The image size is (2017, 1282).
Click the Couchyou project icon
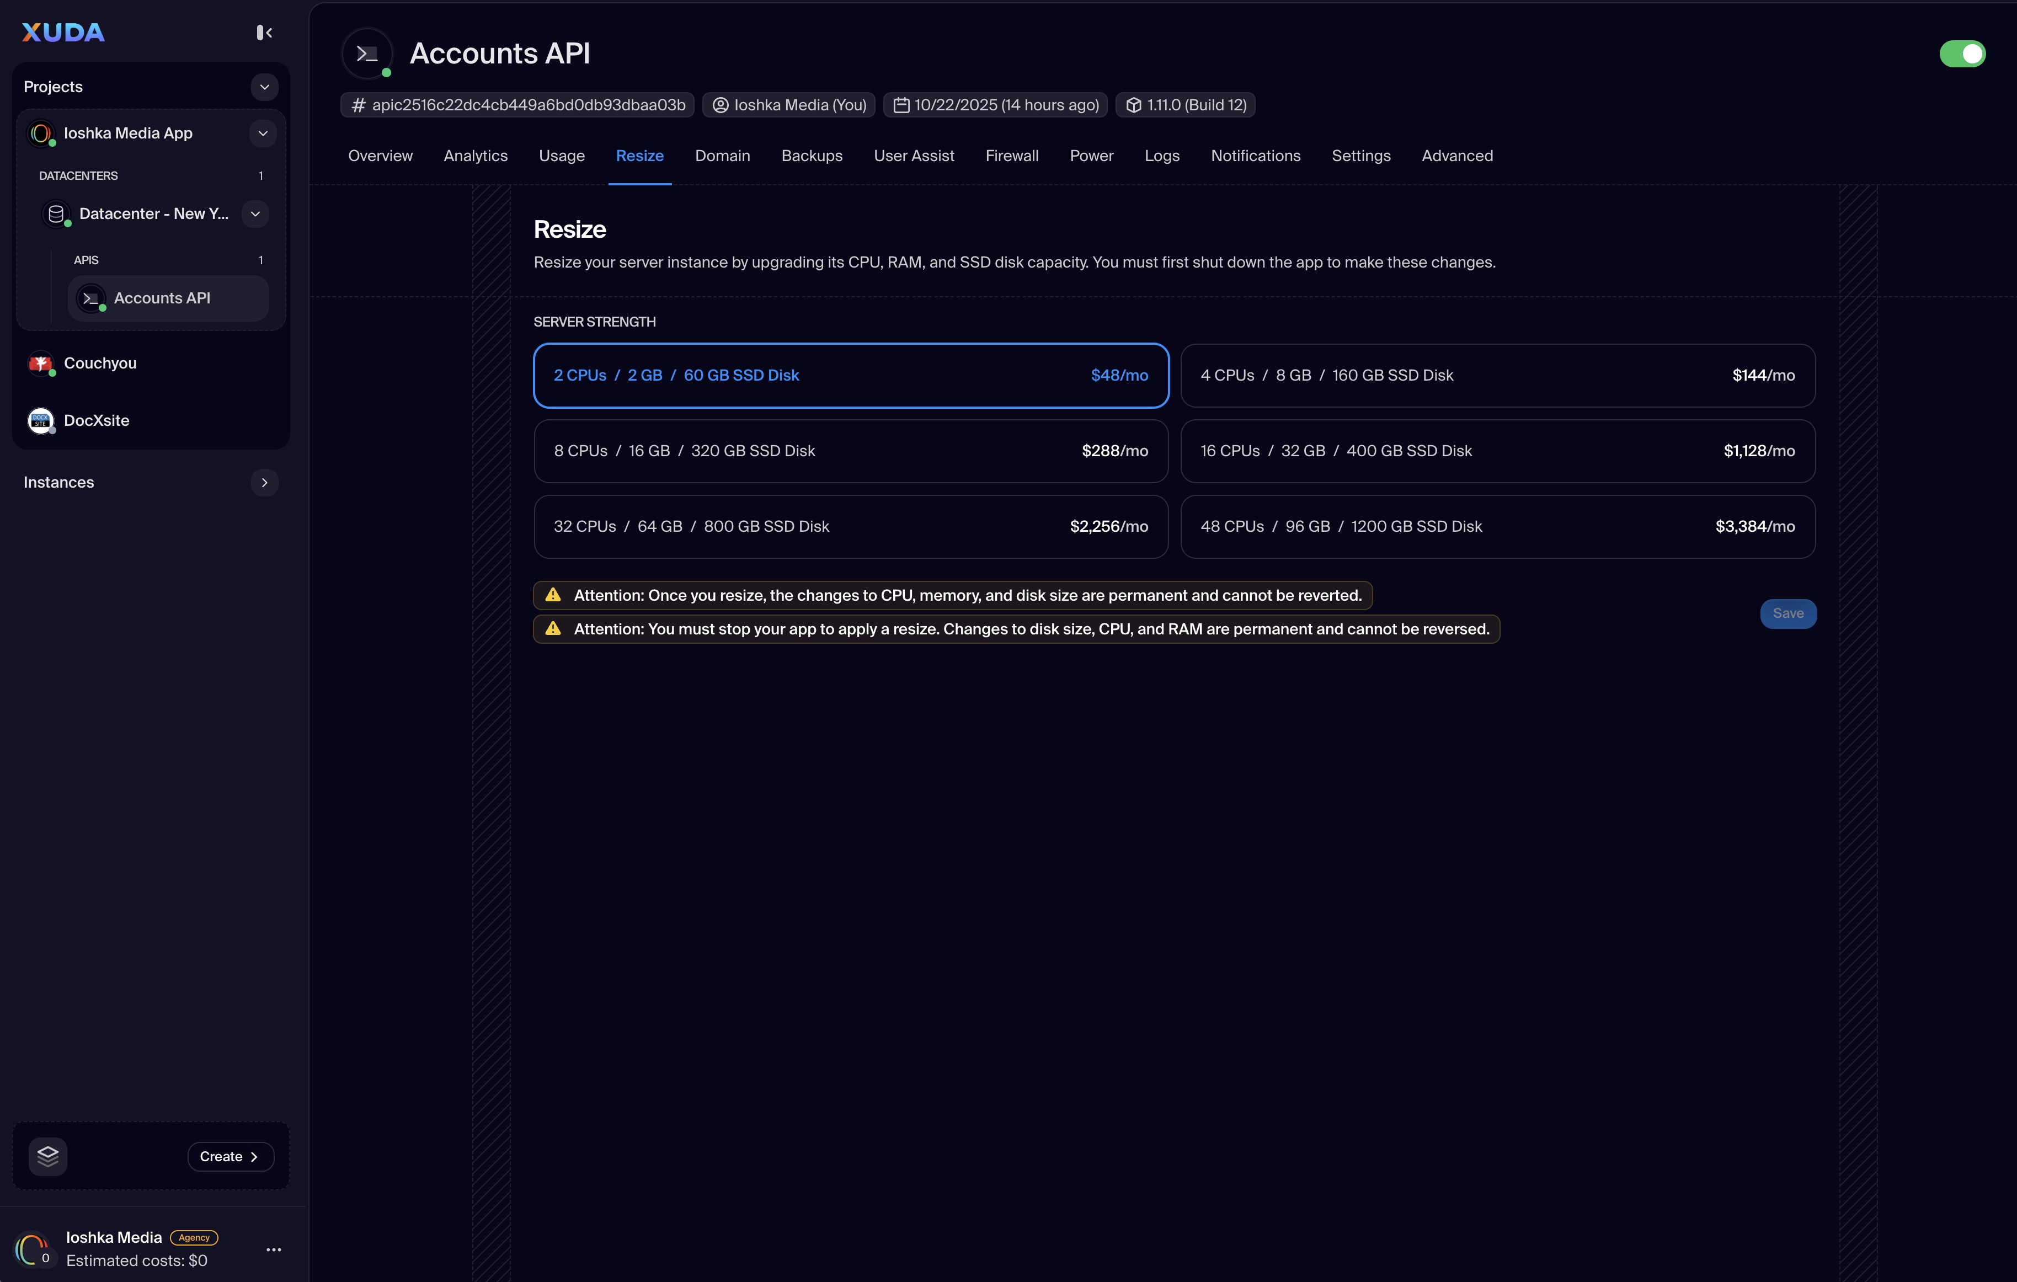[40, 364]
